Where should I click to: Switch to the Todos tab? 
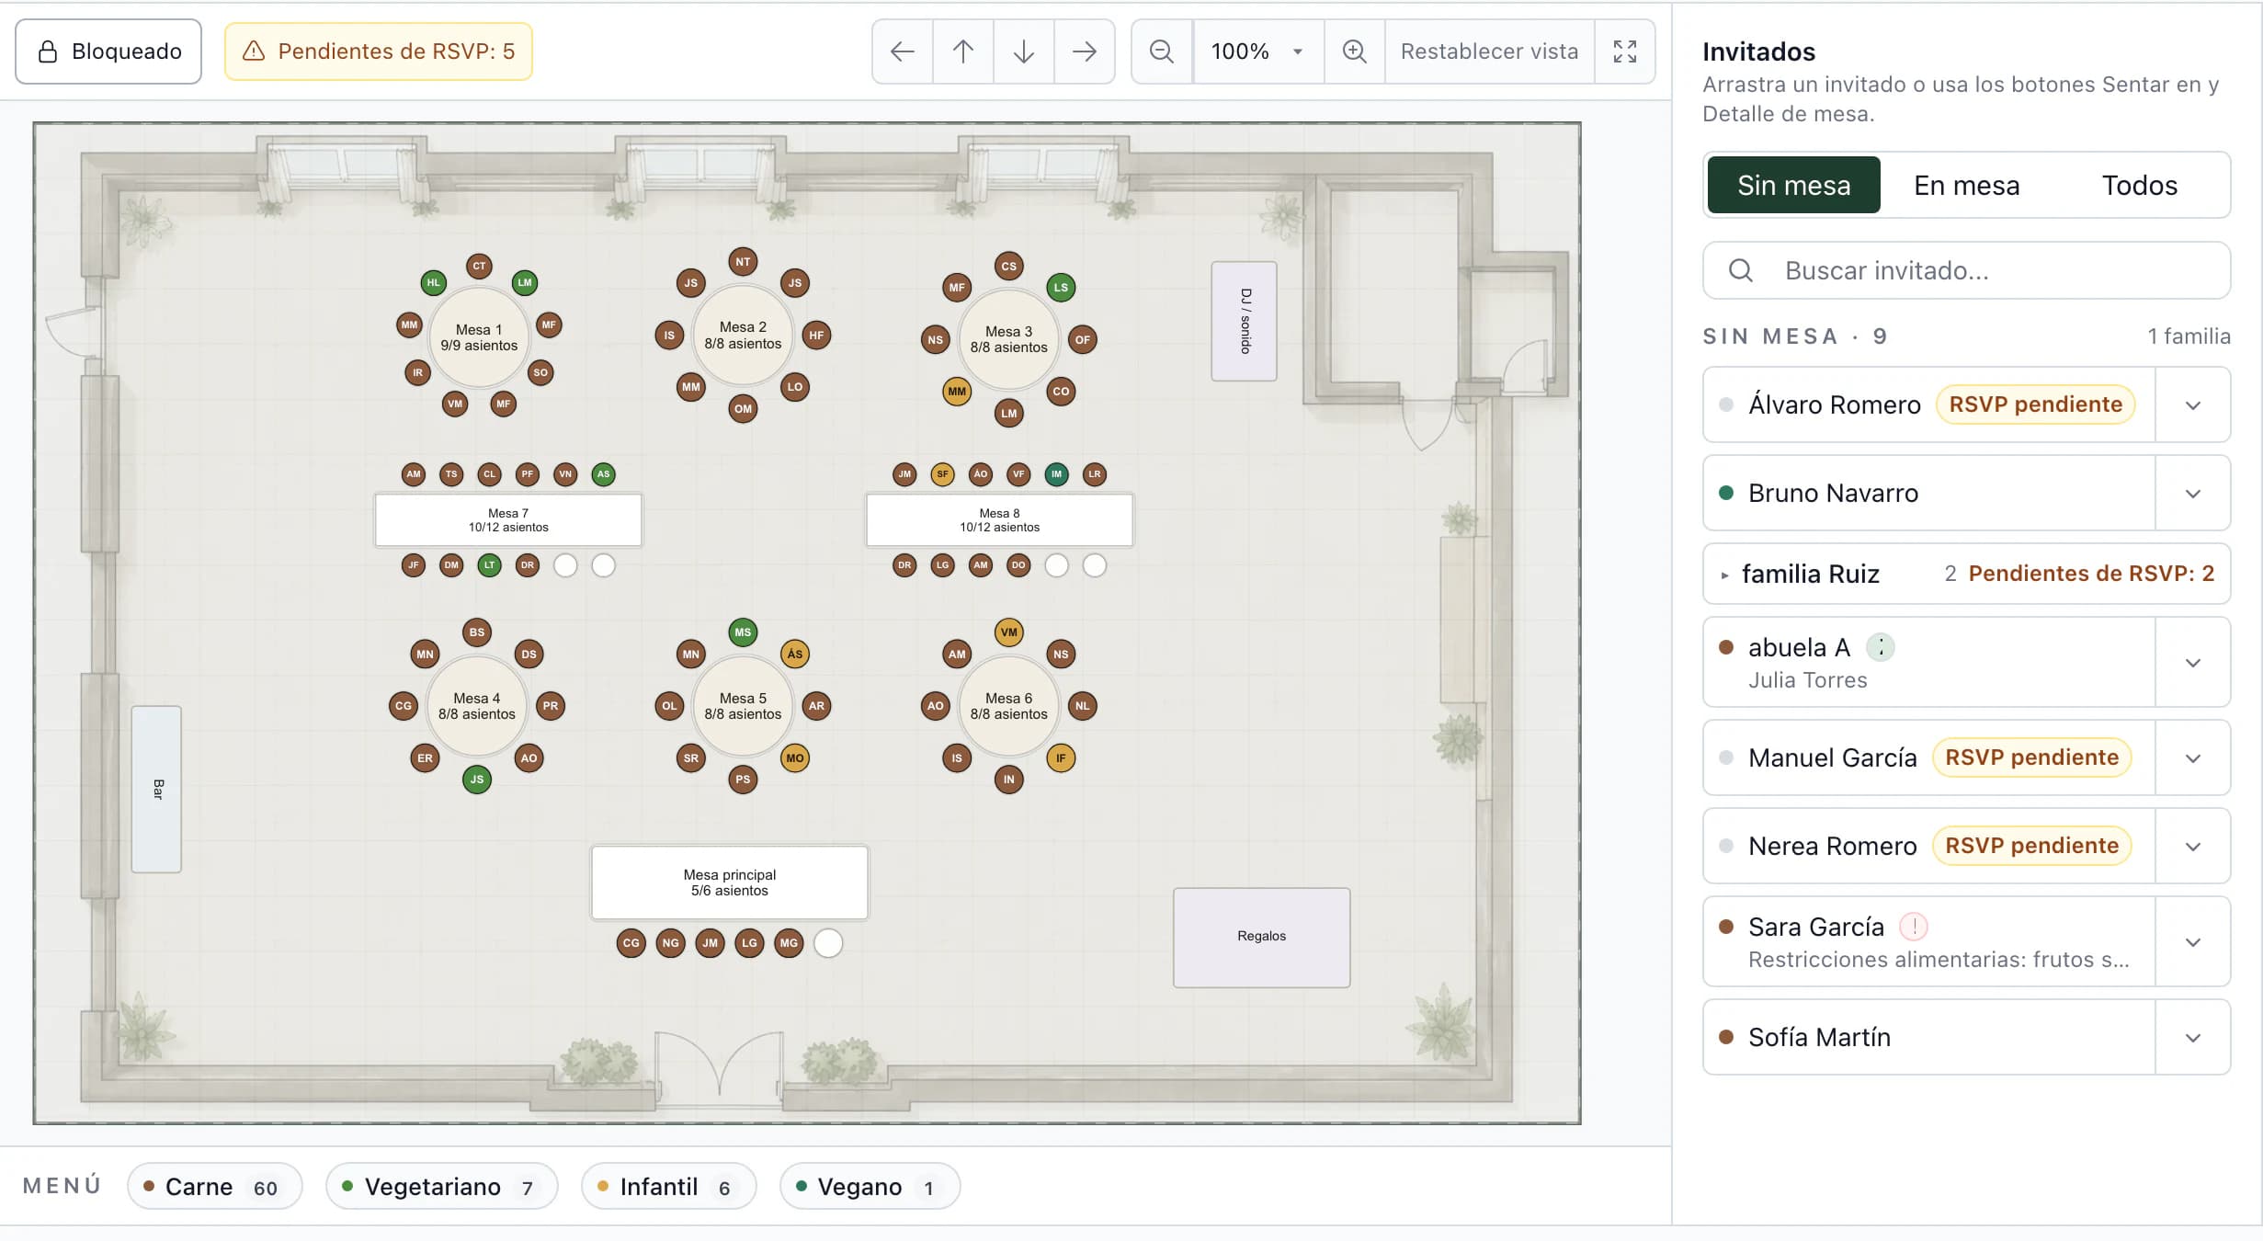tap(2139, 185)
